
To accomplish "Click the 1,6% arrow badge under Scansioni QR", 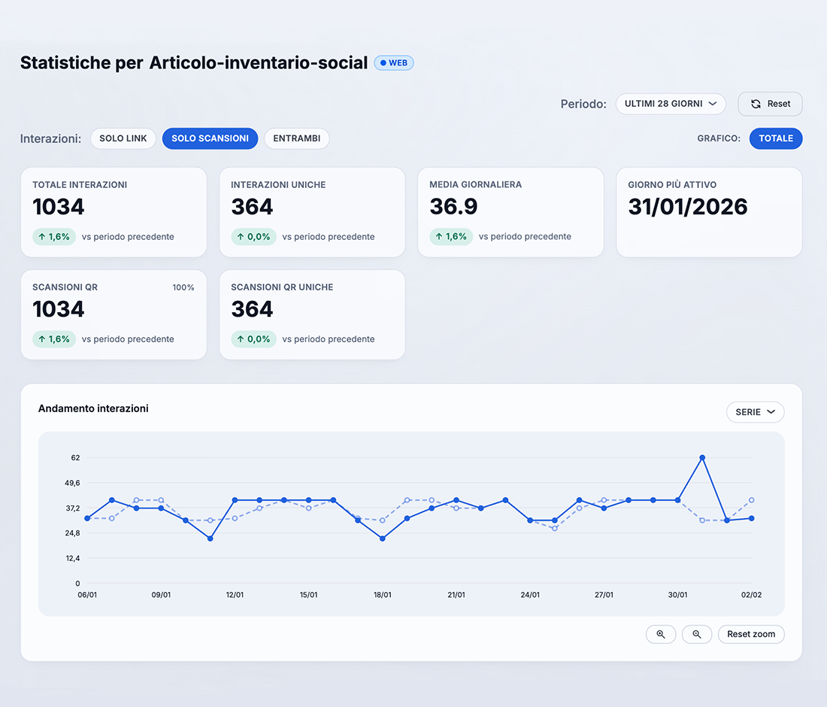I will [x=54, y=339].
